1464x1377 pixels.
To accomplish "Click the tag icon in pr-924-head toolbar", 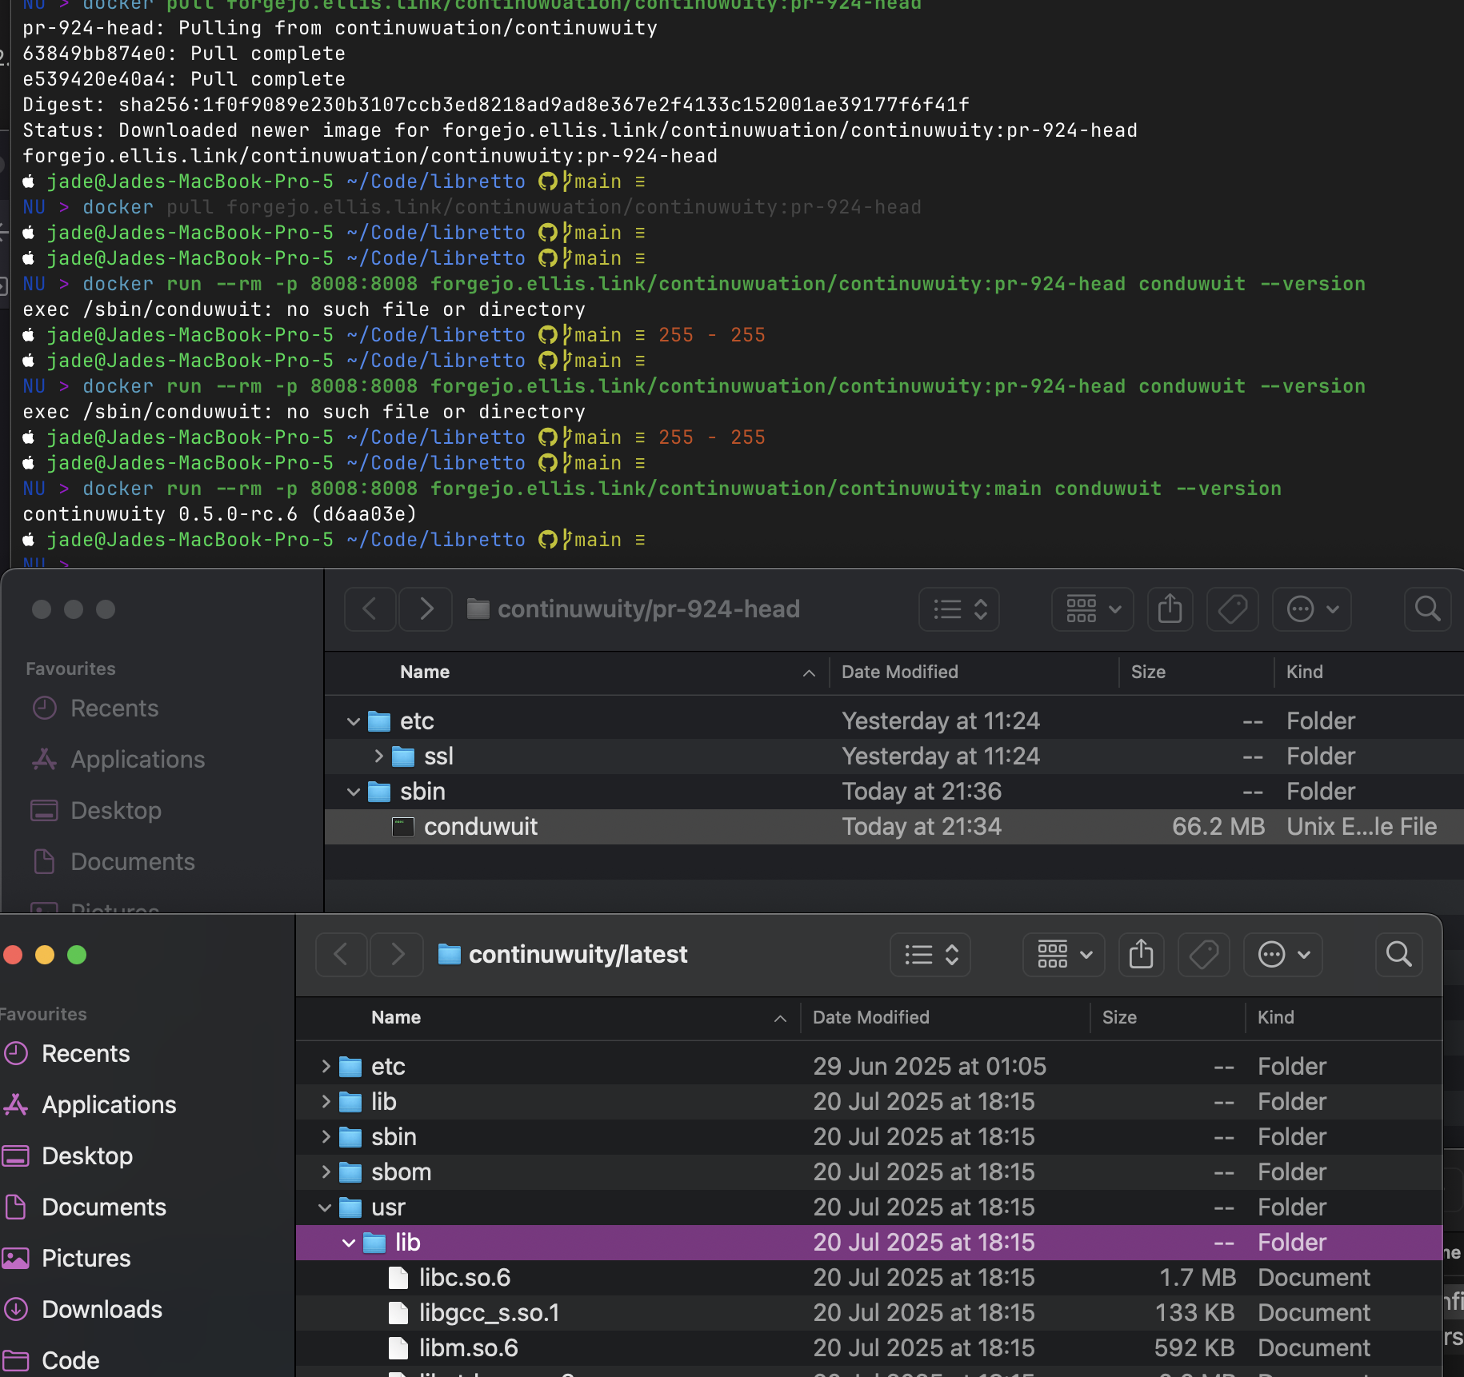I will (1232, 609).
